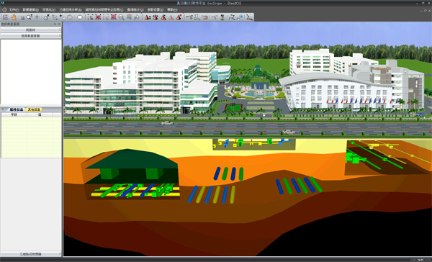432x262 pixels.
Task: Click the green figure marker icon
Action: 222,17
